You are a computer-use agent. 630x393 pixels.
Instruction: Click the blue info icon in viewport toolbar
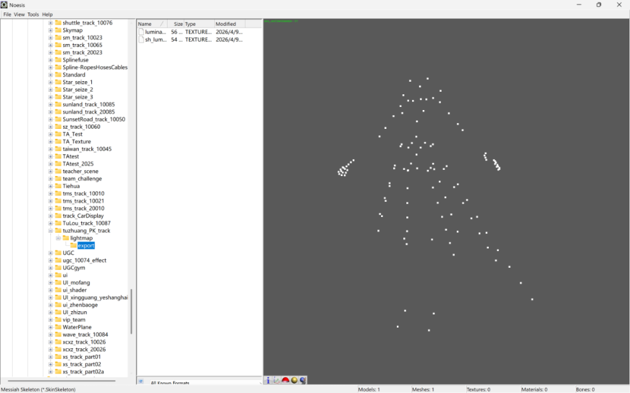268,380
